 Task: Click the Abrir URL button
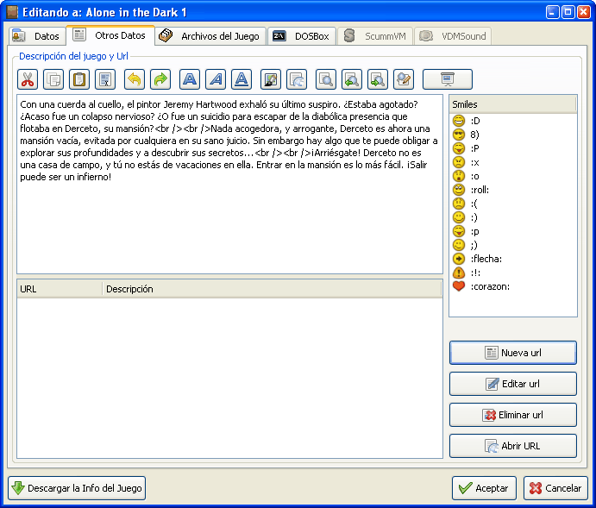[x=513, y=446]
